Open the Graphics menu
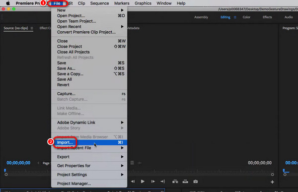Image resolution: width=298 pixels, height=192 pixels. (143, 3)
